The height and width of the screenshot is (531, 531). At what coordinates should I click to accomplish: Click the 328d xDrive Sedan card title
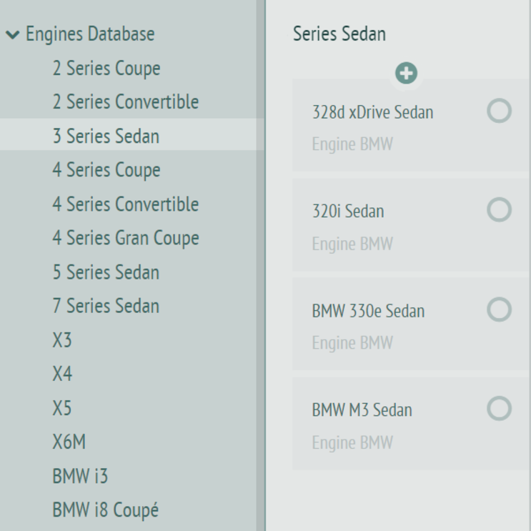[x=372, y=112]
